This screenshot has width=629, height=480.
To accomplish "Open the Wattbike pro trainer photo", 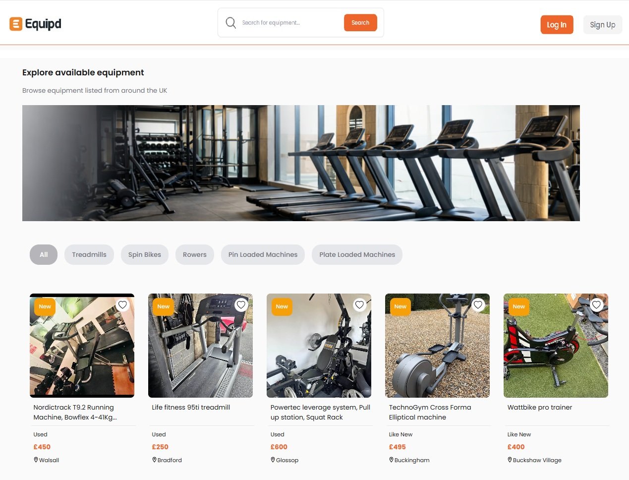I will (x=556, y=346).
